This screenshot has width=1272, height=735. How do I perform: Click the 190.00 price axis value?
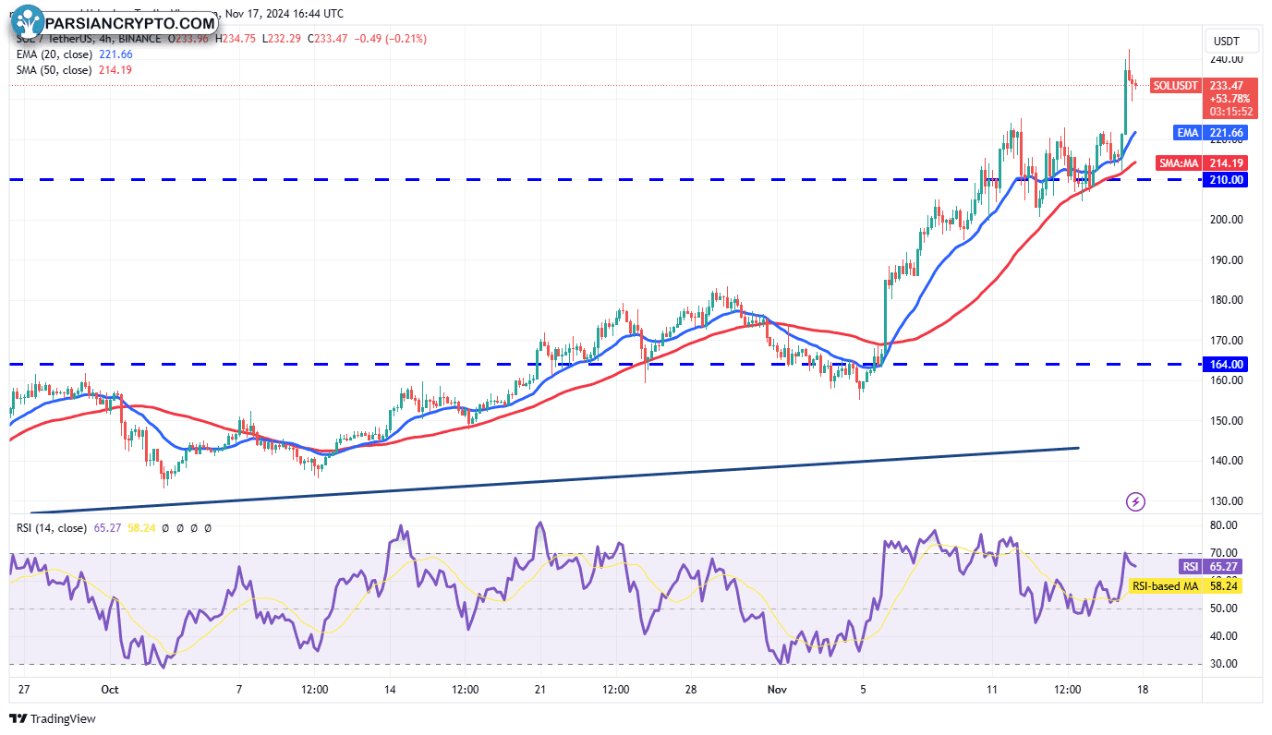click(x=1227, y=259)
